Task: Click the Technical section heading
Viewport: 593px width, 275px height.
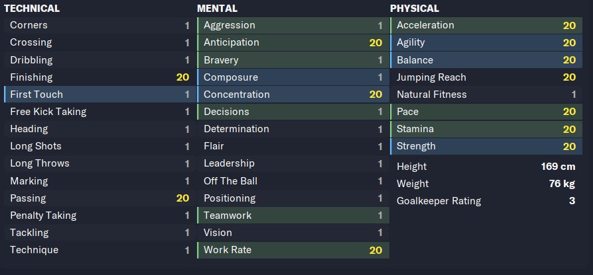Action: 32,9
